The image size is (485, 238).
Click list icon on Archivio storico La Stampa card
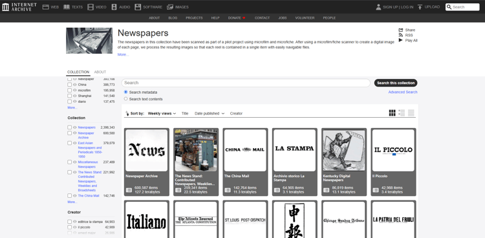click(x=277, y=190)
